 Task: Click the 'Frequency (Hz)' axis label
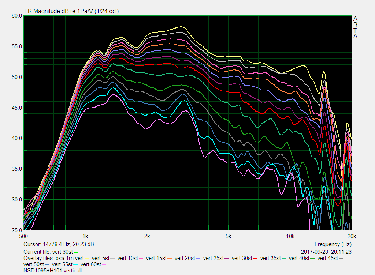(x=333, y=244)
